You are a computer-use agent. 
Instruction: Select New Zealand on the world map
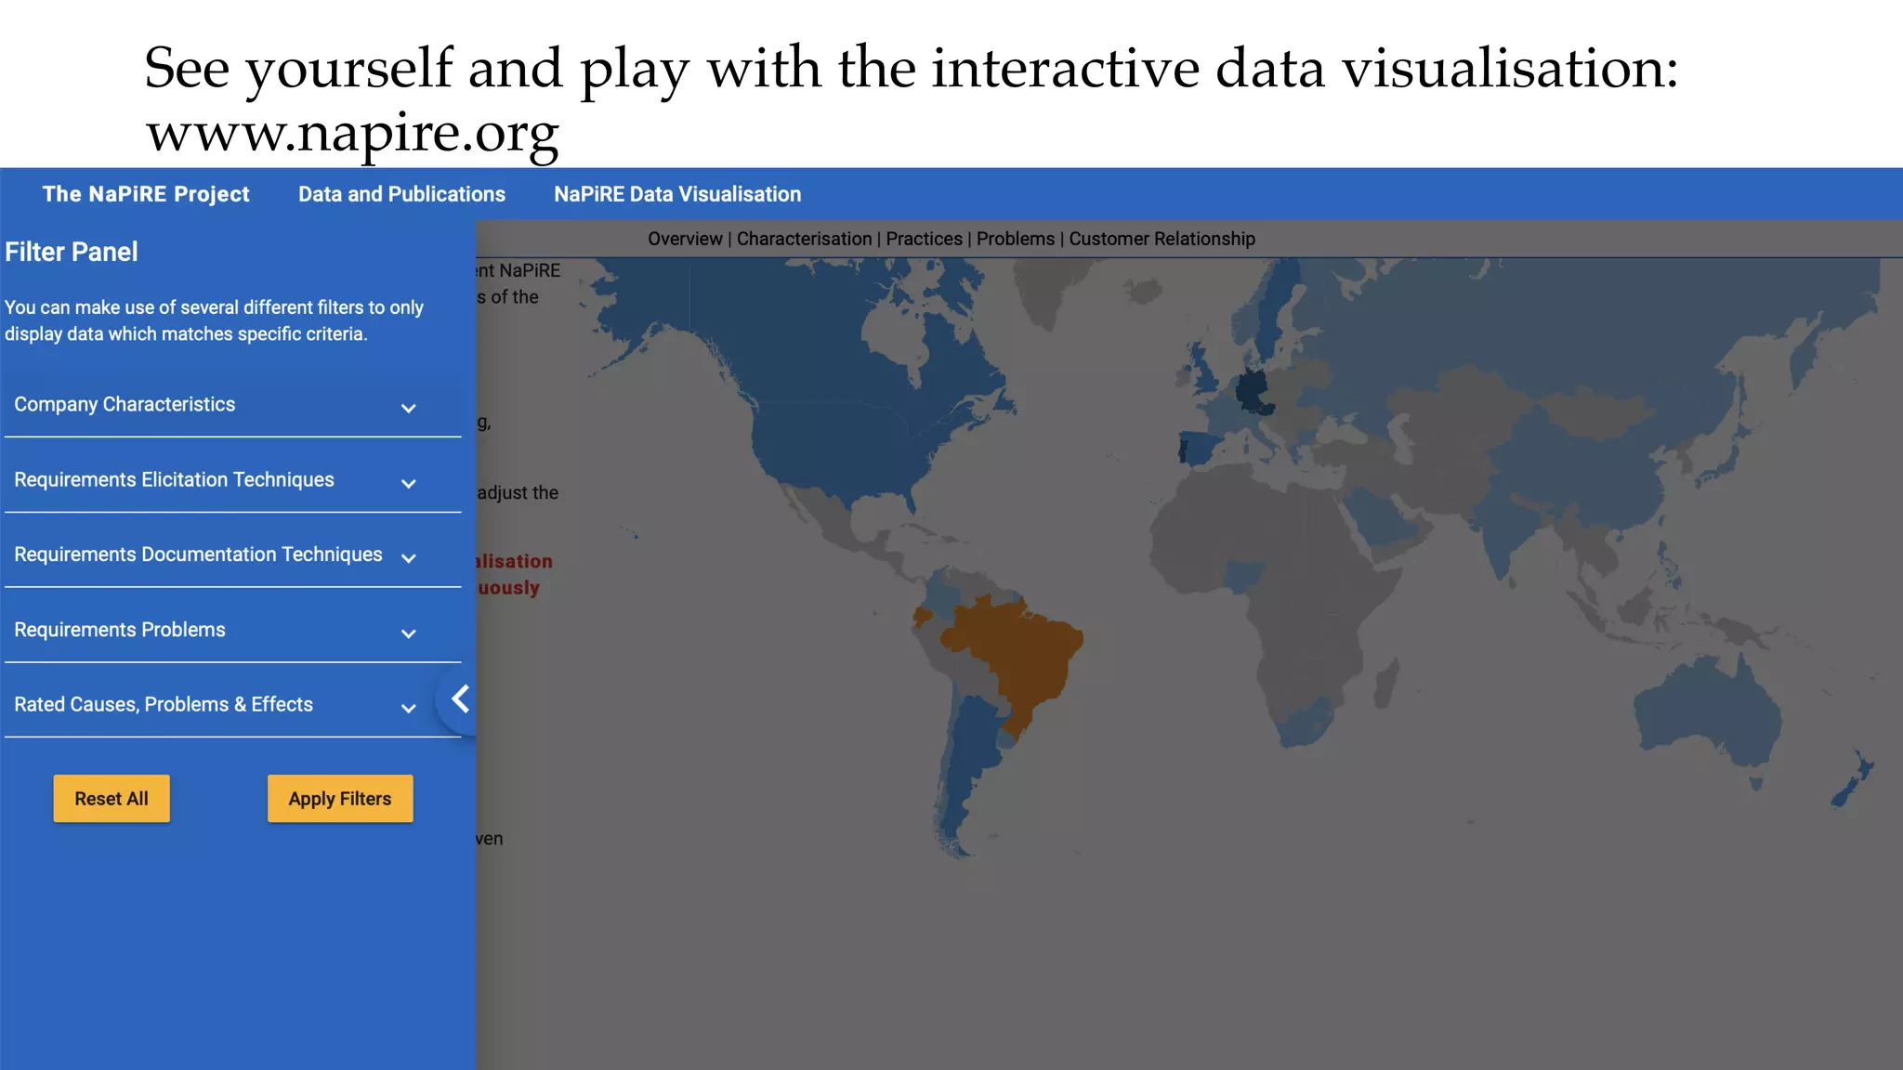[1853, 780]
